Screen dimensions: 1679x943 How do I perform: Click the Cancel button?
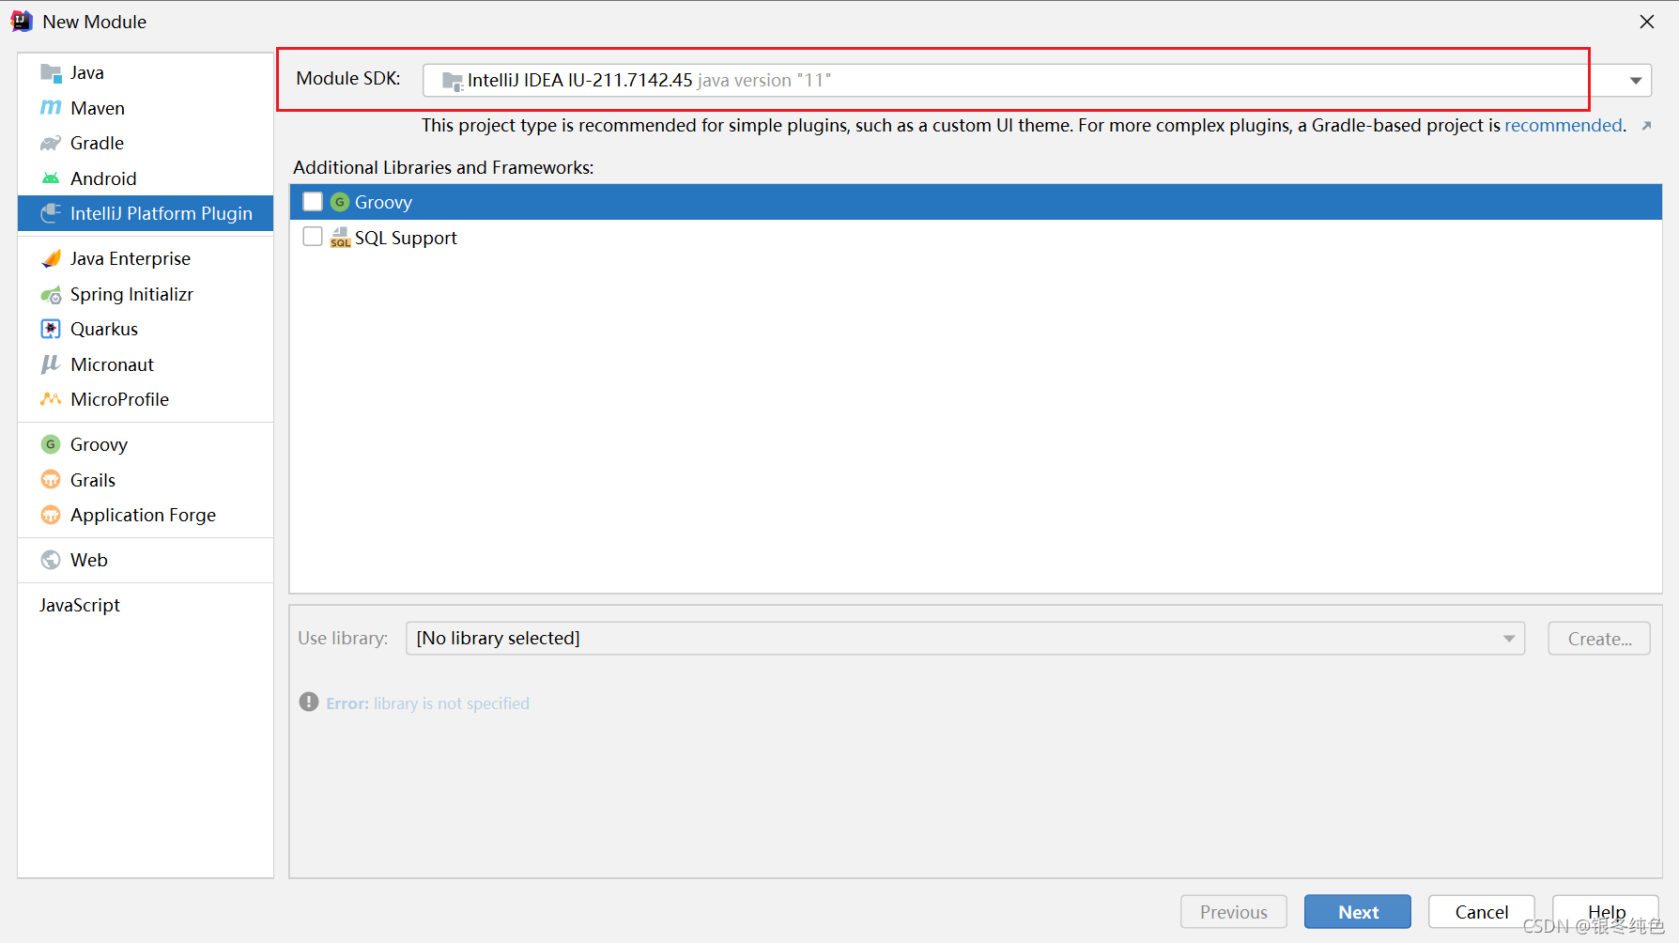[1481, 912]
